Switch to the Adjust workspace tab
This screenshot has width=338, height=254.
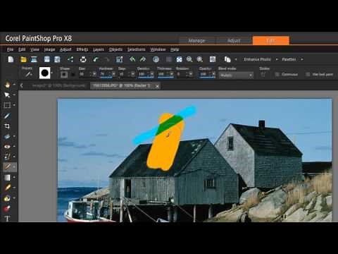[x=234, y=40]
